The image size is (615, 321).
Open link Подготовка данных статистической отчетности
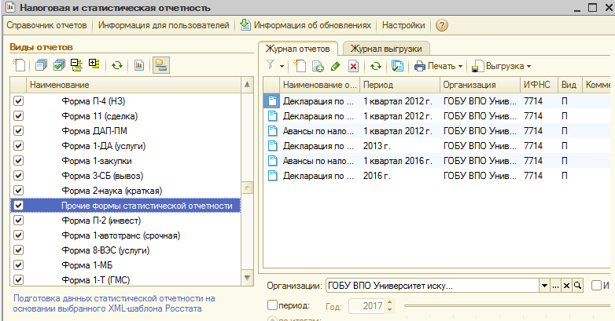pyautogui.click(x=114, y=304)
